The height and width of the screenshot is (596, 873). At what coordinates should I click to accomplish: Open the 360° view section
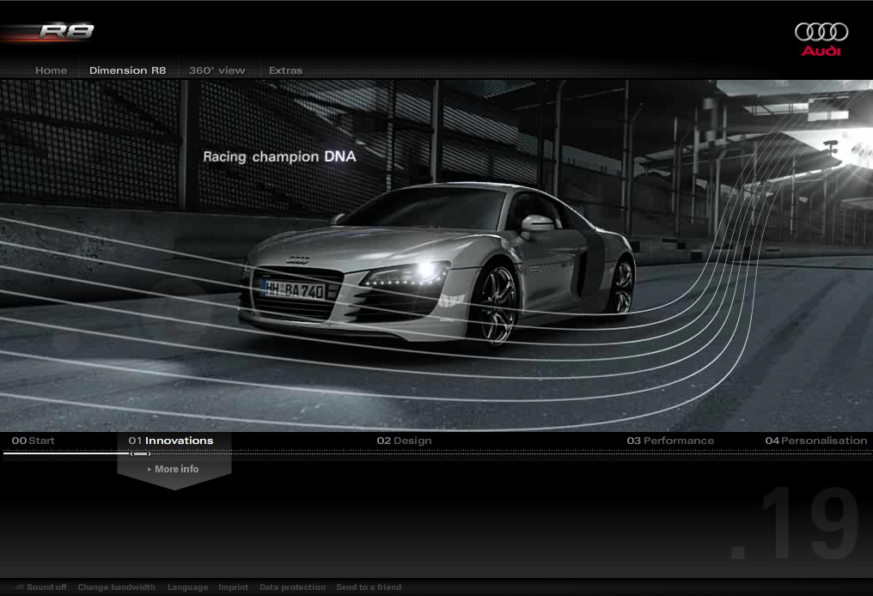[217, 70]
